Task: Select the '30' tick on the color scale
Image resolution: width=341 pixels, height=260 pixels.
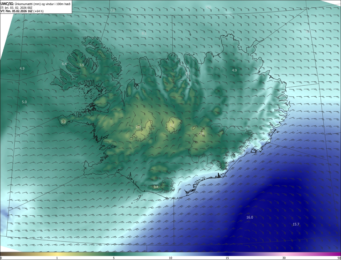Action: tap(284, 258)
